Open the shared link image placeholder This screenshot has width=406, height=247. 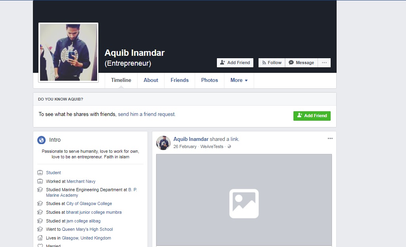click(x=244, y=200)
